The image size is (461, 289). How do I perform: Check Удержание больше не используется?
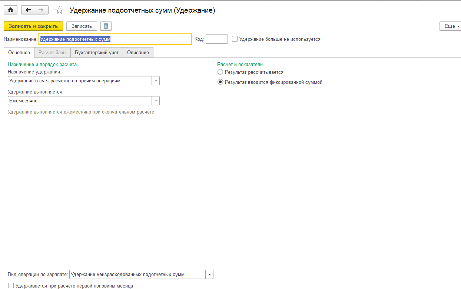click(235, 39)
